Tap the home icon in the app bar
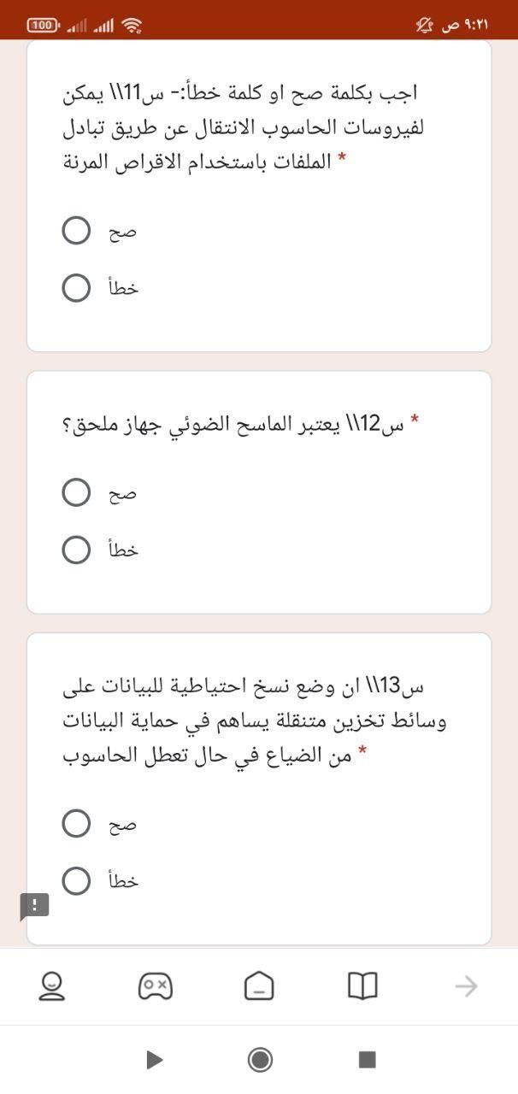Viewport: 518px width, 1094px height. tap(259, 986)
